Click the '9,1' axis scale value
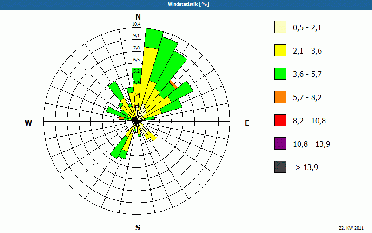The width and height of the screenshot is (372, 233). click(x=136, y=36)
